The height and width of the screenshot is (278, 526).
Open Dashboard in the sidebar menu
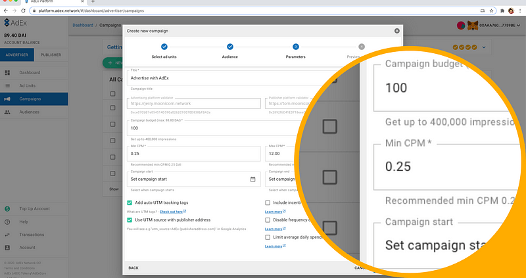[x=34, y=72]
